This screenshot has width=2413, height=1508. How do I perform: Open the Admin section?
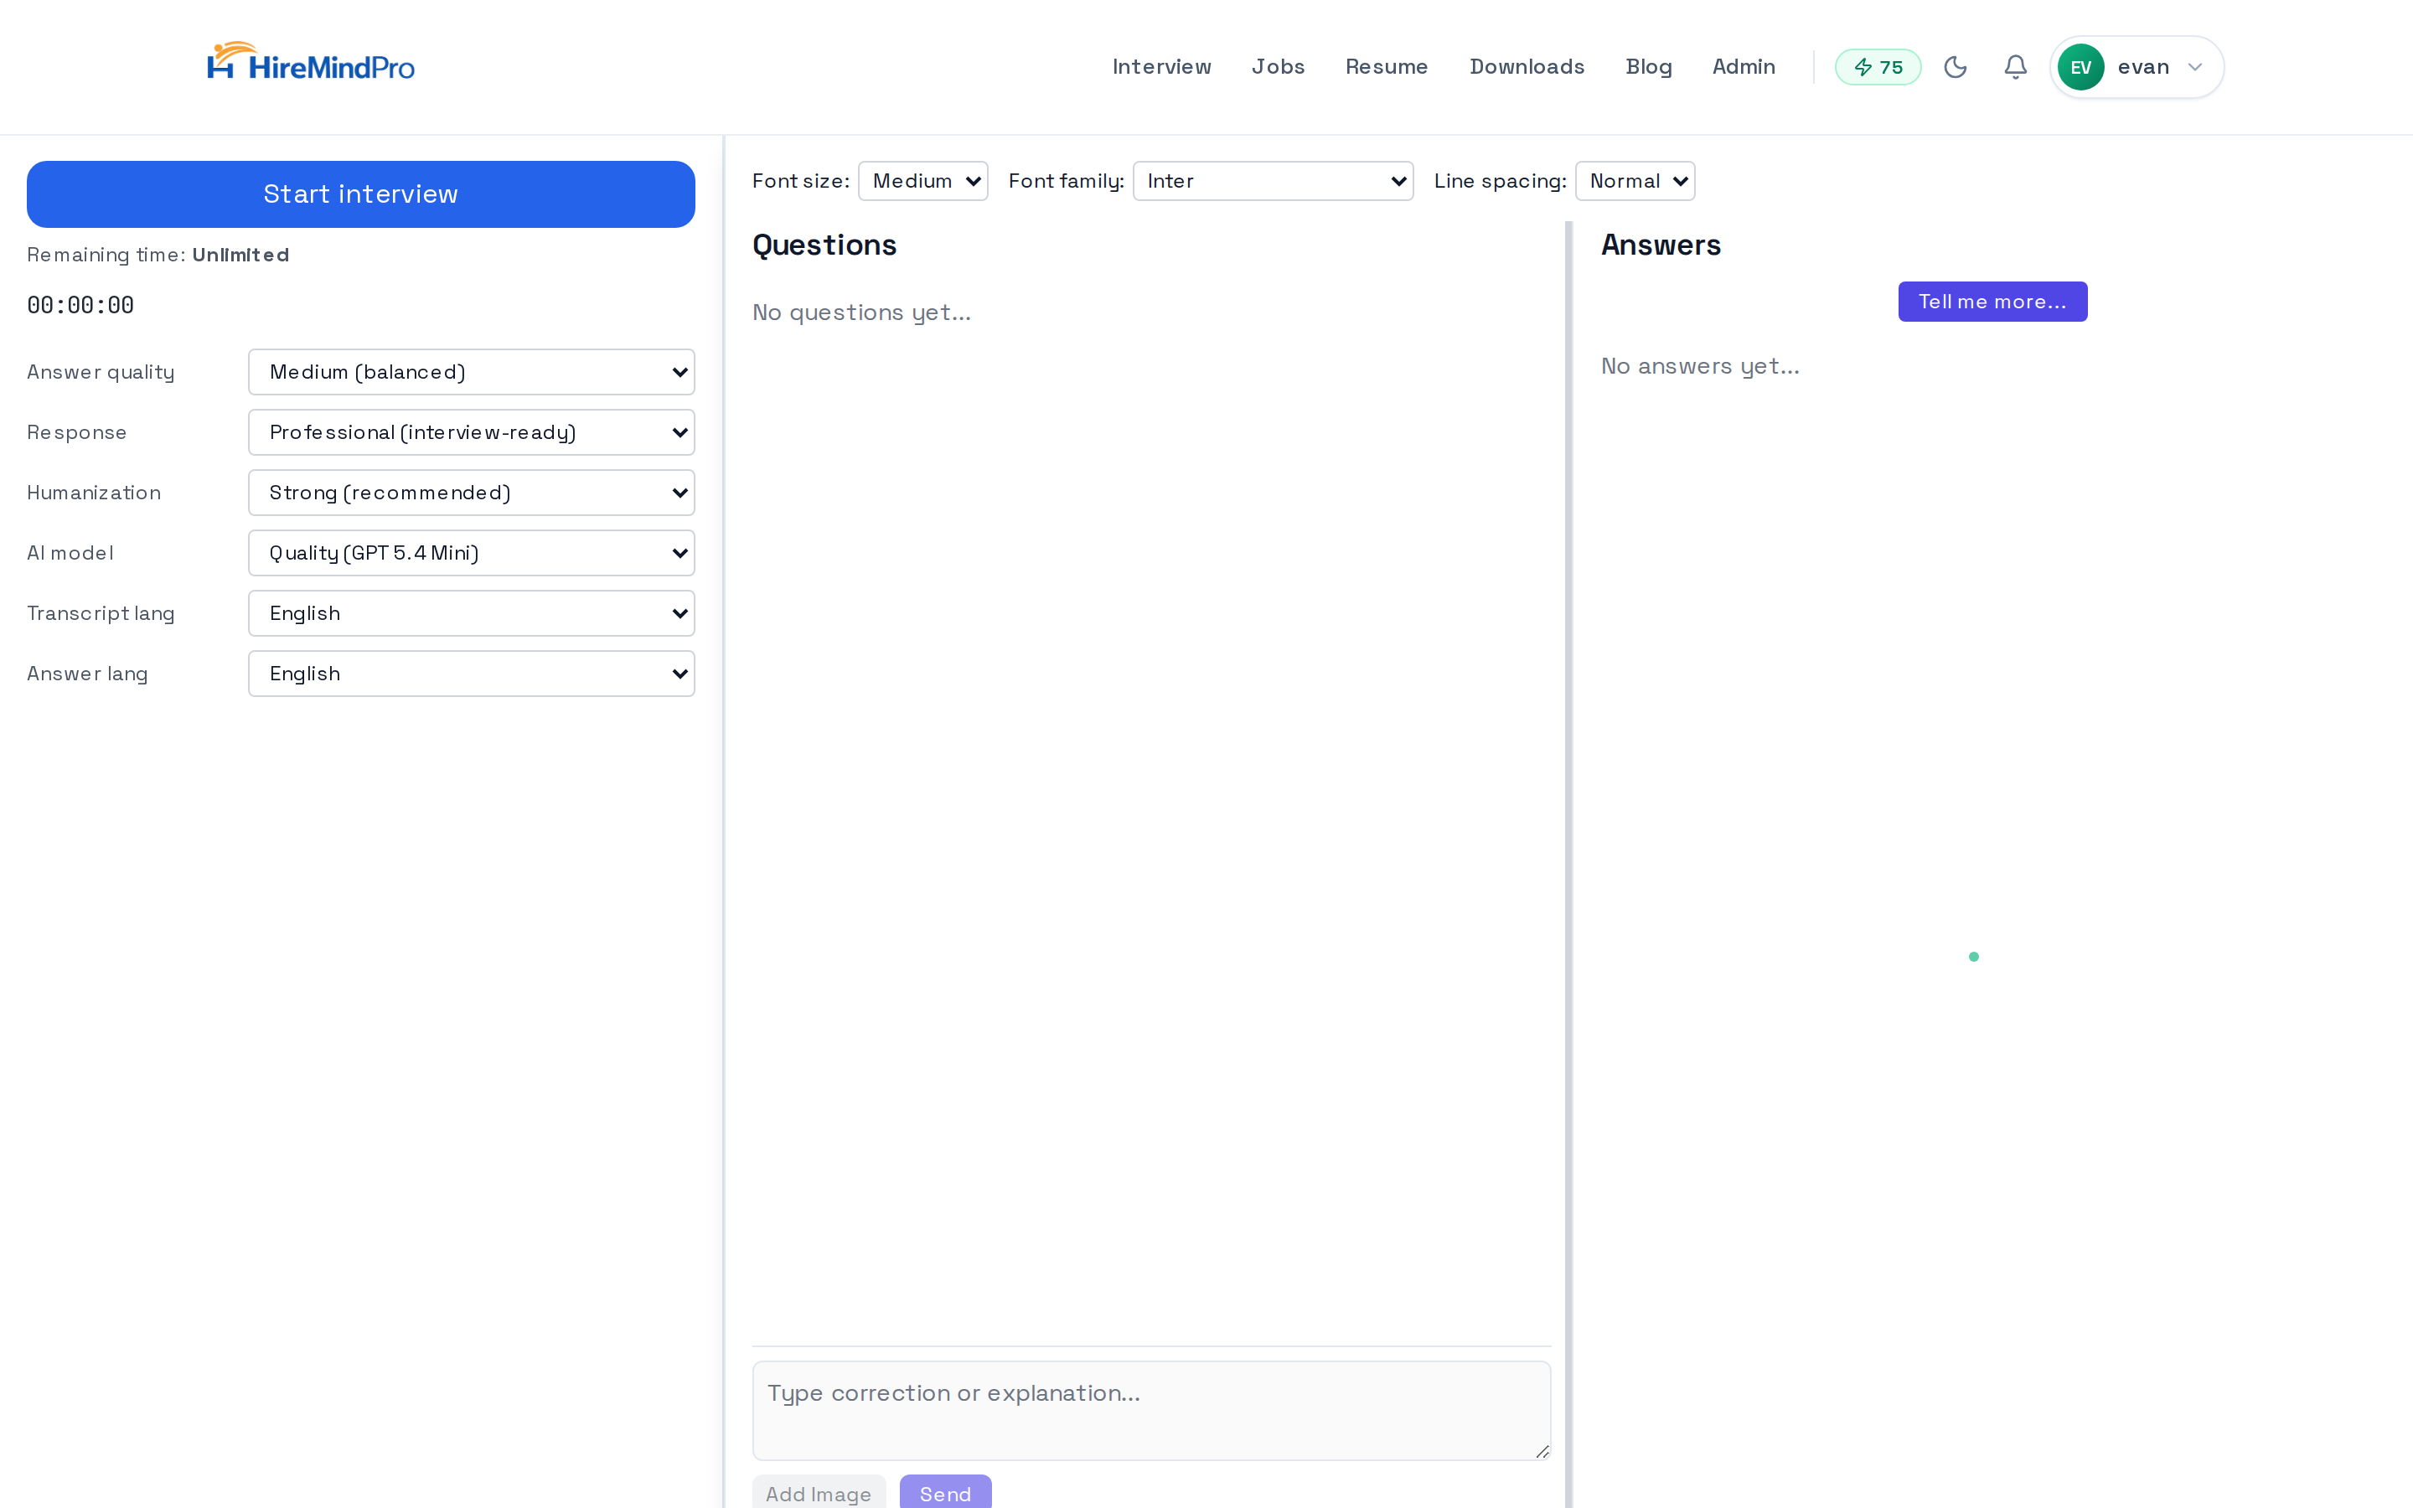click(x=1743, y=67)
